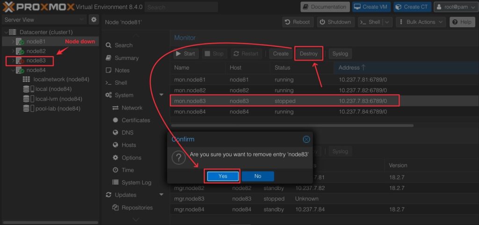Select the mon.node81 row
This screenshot has height=225, width=479.
(325, 80)
